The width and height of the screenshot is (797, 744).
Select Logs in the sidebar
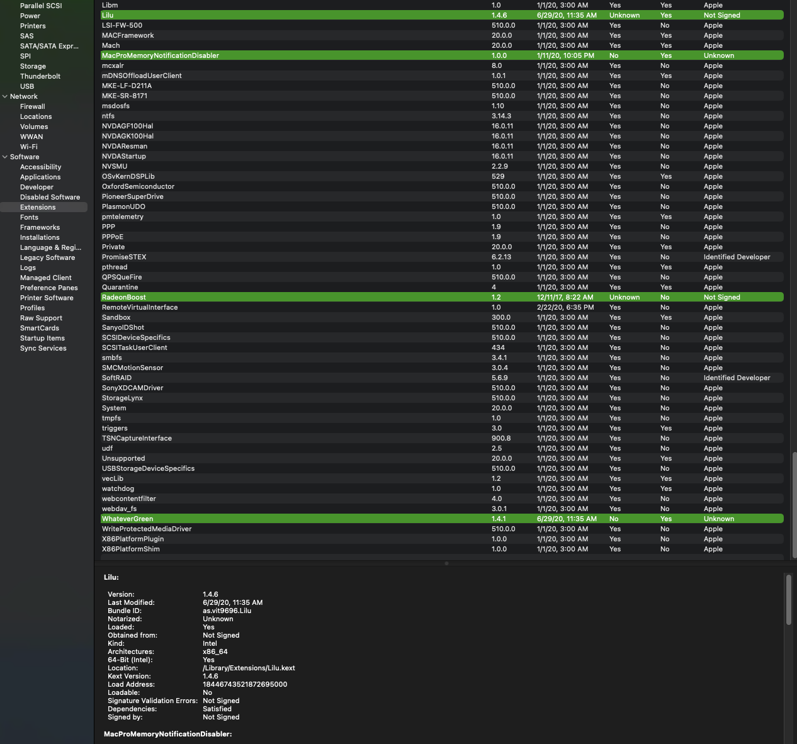(28, 268)
